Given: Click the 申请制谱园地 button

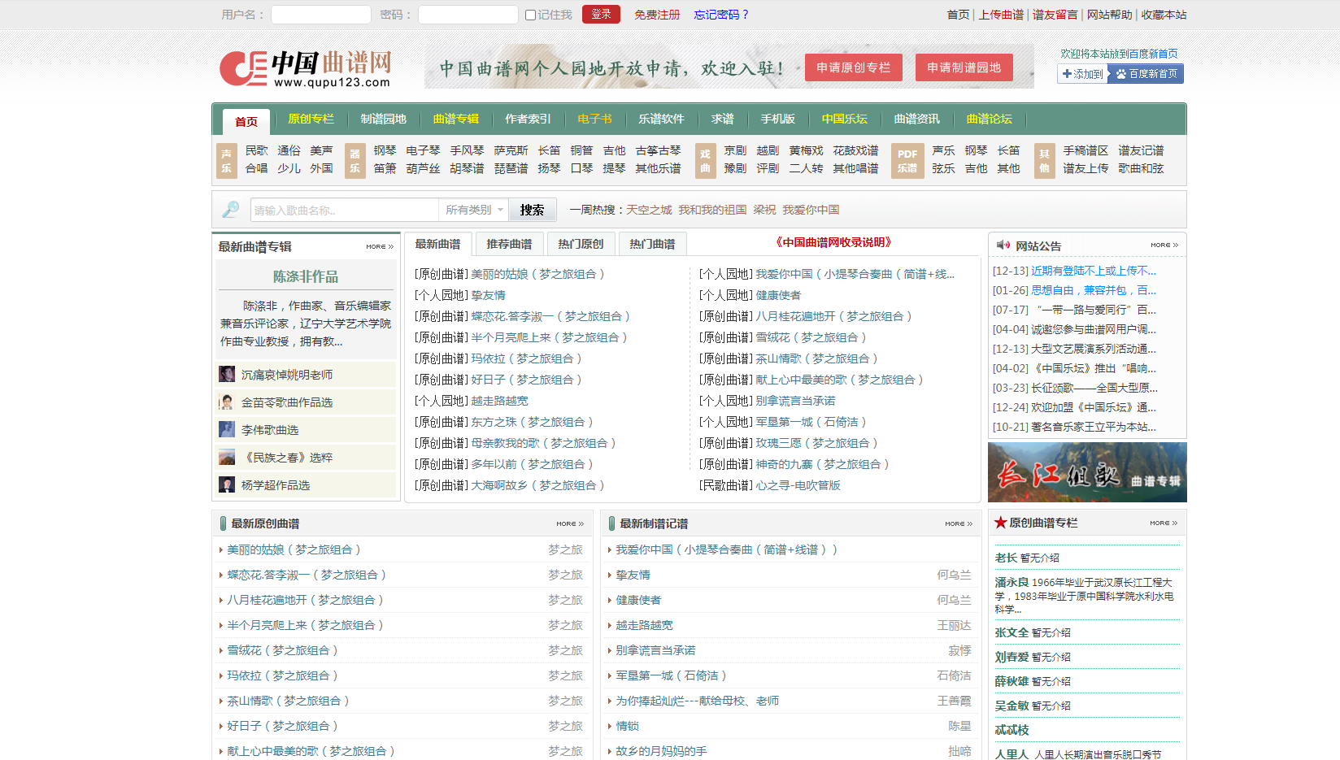Looking at the screenshot, I should [x=964, y=67].
